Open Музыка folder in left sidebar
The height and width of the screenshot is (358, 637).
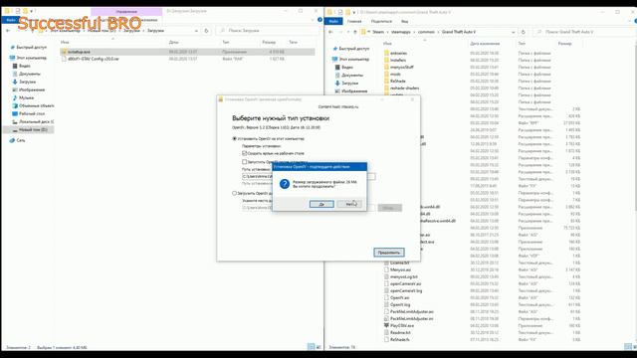click(x=26, y=97)
